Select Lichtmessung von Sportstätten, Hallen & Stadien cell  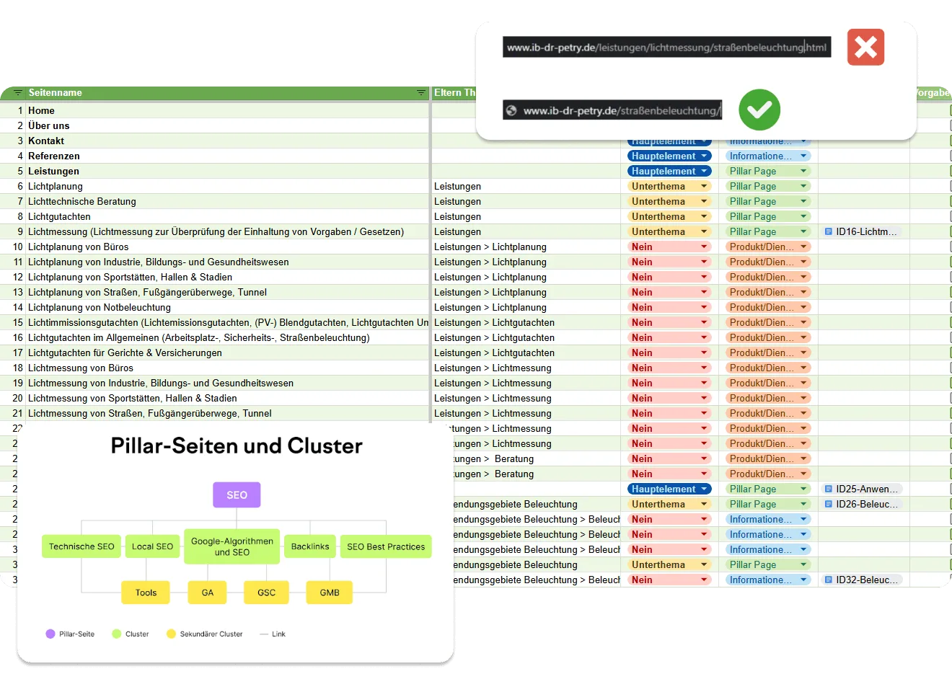point(228,398)
